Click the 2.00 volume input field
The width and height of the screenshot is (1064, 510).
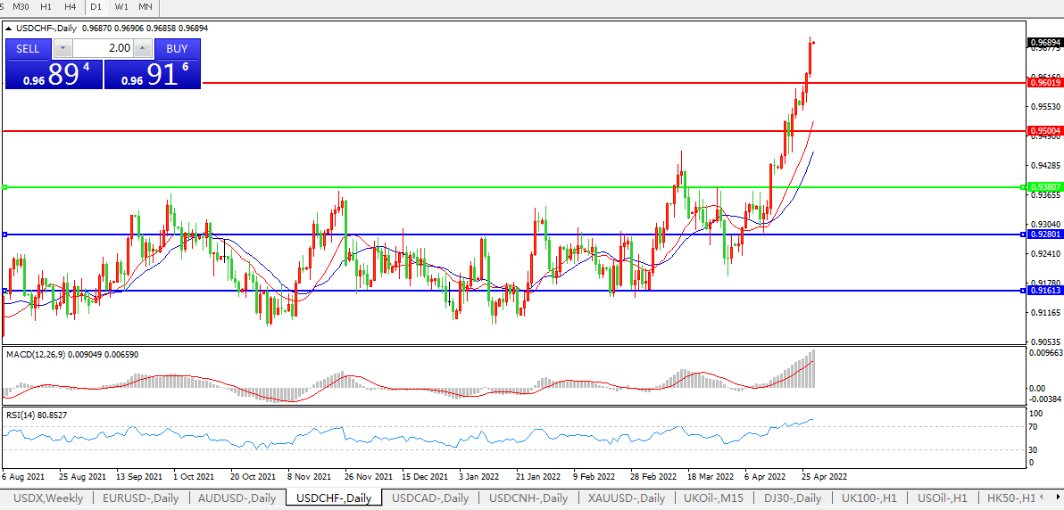pyautogui.click(x=103, y=48)
